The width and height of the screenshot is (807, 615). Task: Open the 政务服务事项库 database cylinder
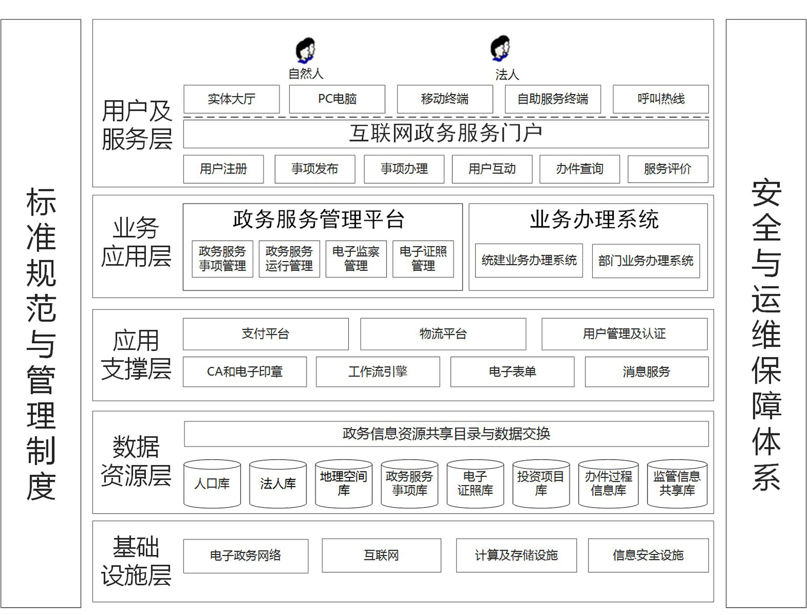pos(409,484)
